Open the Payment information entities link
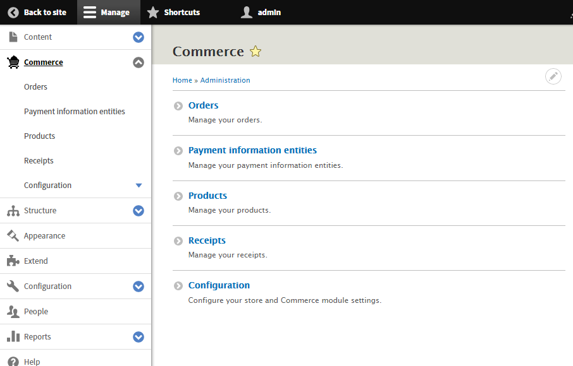This screenshot has width=573, height=366. [252, 150]
